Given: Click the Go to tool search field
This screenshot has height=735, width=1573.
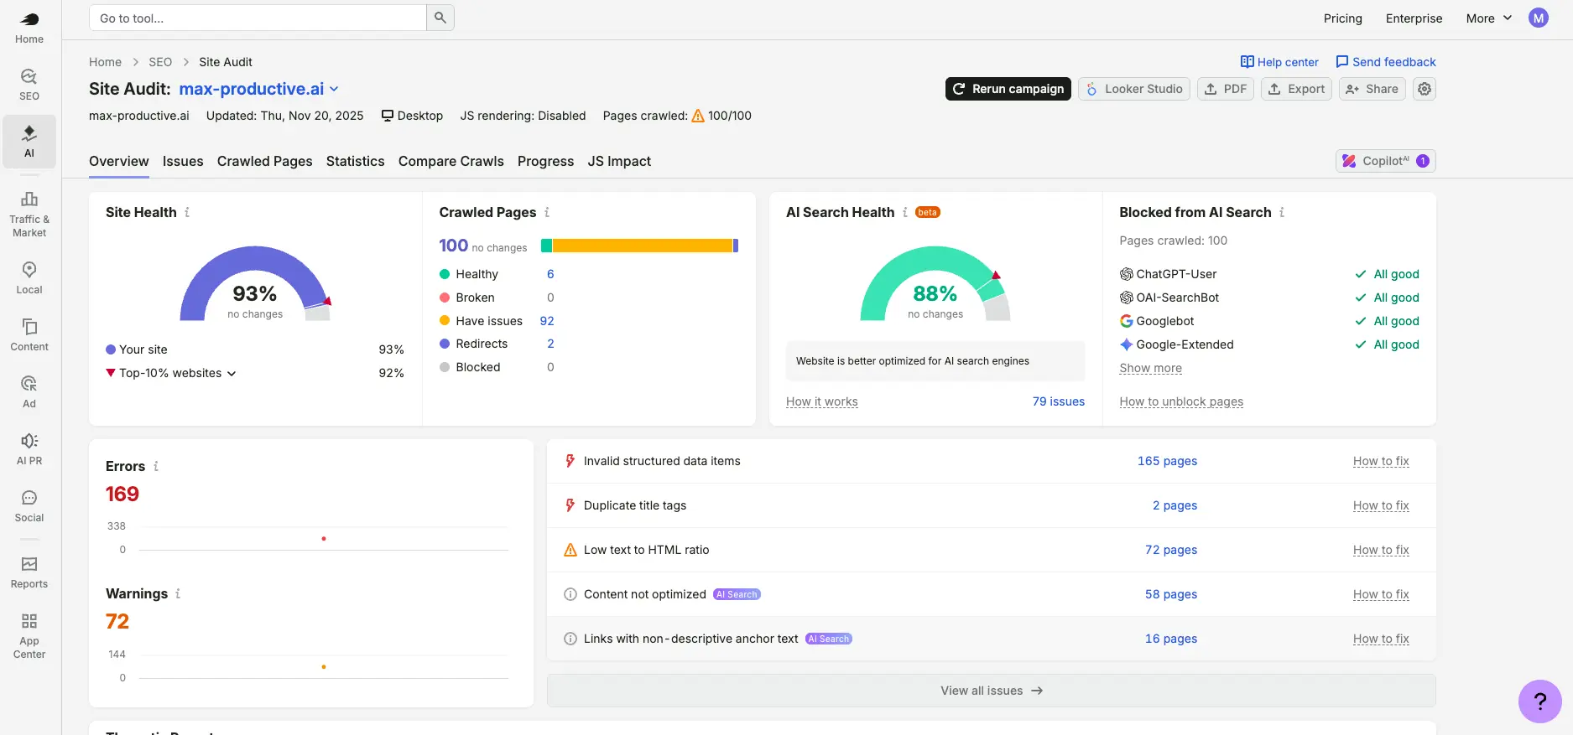Looking at the screenshot, I should coord(258,18).
